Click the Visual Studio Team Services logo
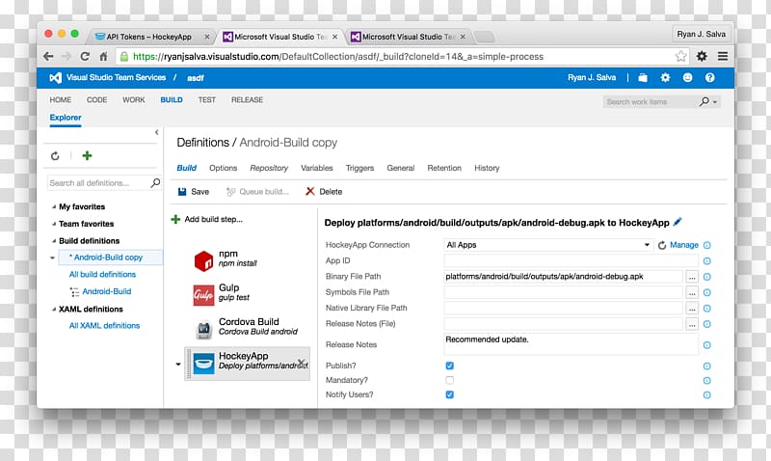The height and width of the screenshot is (461, 771). 56,78
